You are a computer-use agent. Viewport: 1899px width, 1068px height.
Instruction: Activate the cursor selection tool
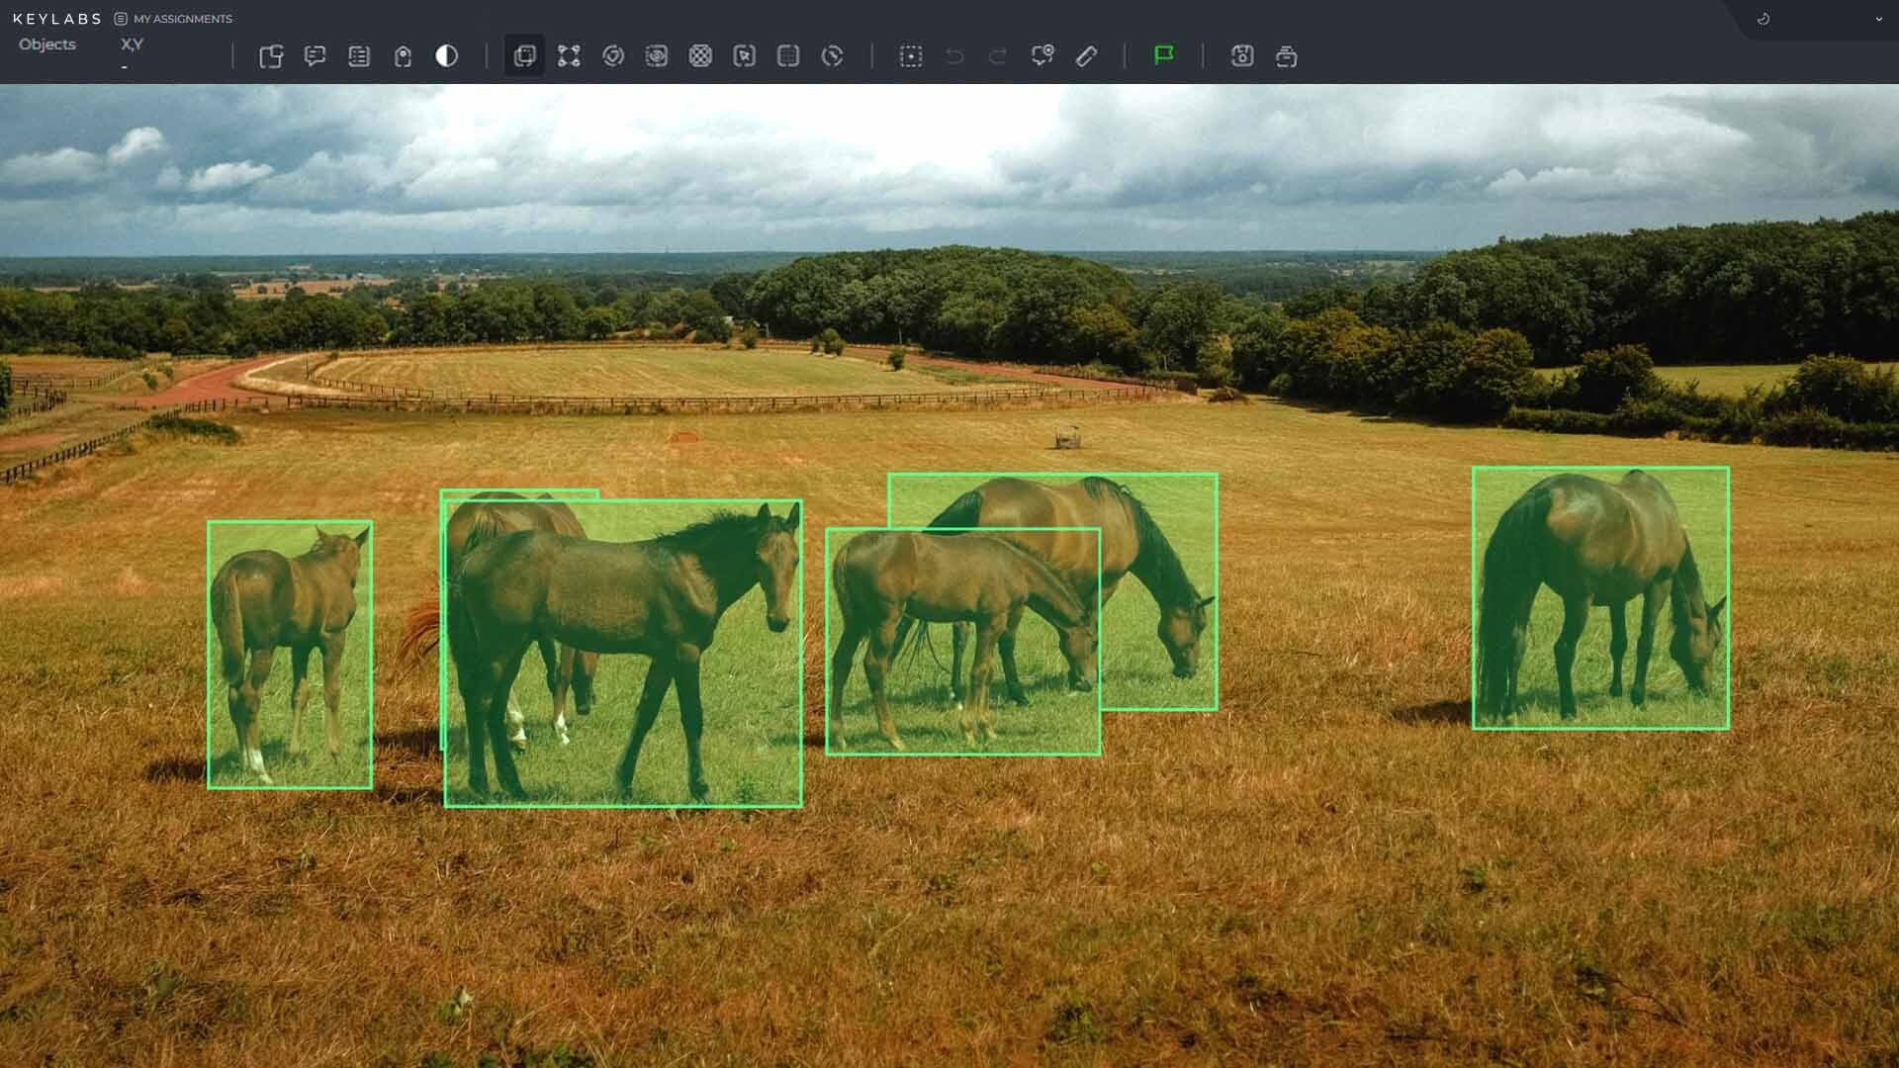(745, 56)
